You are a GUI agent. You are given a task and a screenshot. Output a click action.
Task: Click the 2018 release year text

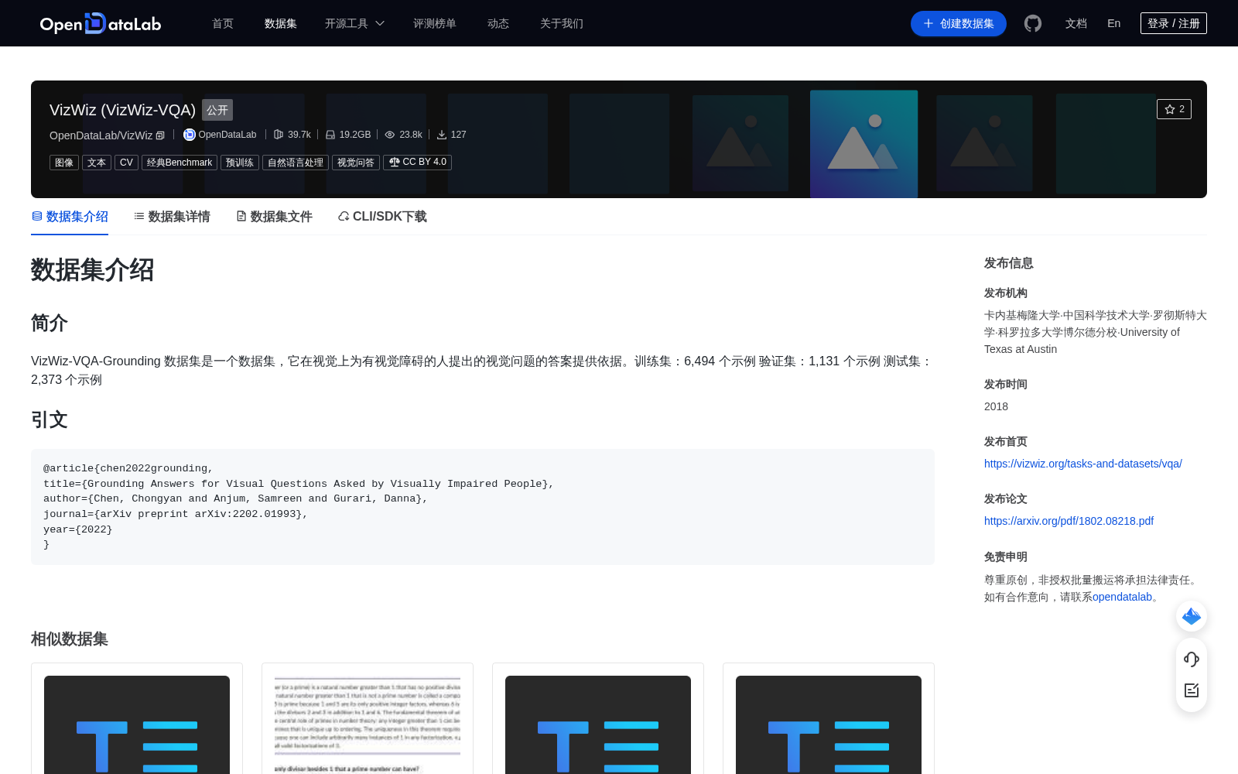click(996, 406)
